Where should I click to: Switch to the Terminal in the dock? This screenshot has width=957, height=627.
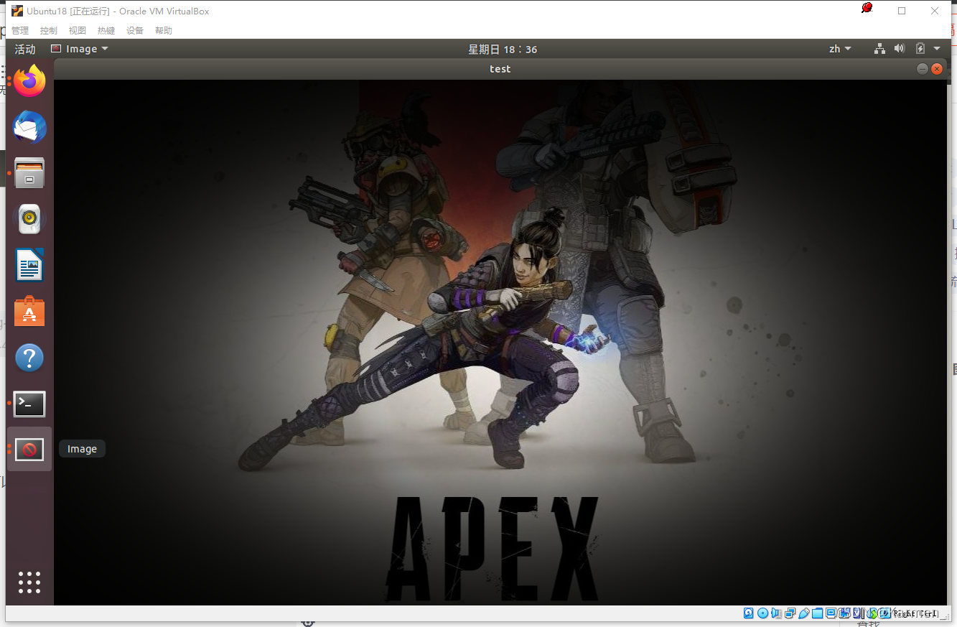point(29,404)
